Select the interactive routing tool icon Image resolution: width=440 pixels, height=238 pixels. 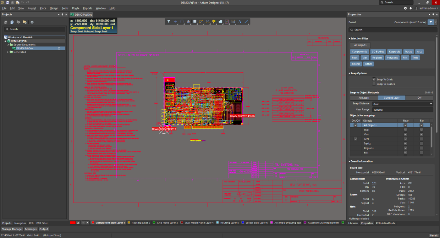click(201, 21)
